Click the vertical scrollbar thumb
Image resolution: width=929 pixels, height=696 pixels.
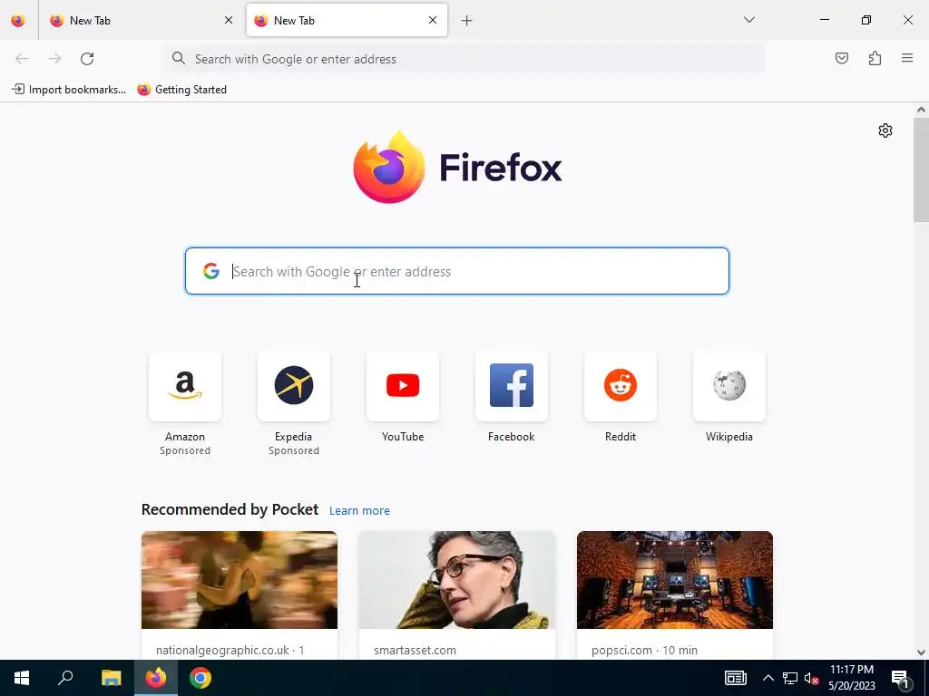[921, 169]
